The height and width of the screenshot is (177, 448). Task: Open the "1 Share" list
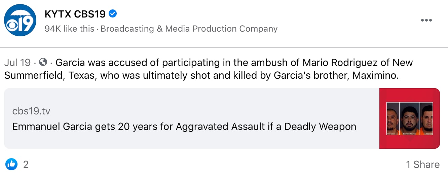(422, 165)
